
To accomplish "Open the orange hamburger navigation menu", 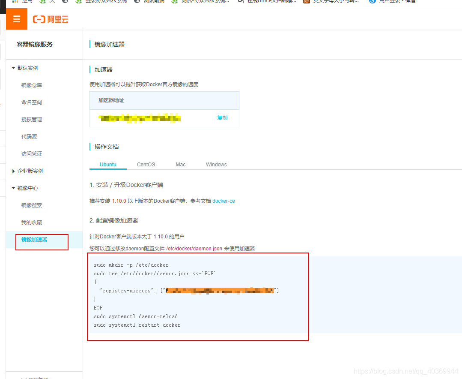I will pos(16,19).
